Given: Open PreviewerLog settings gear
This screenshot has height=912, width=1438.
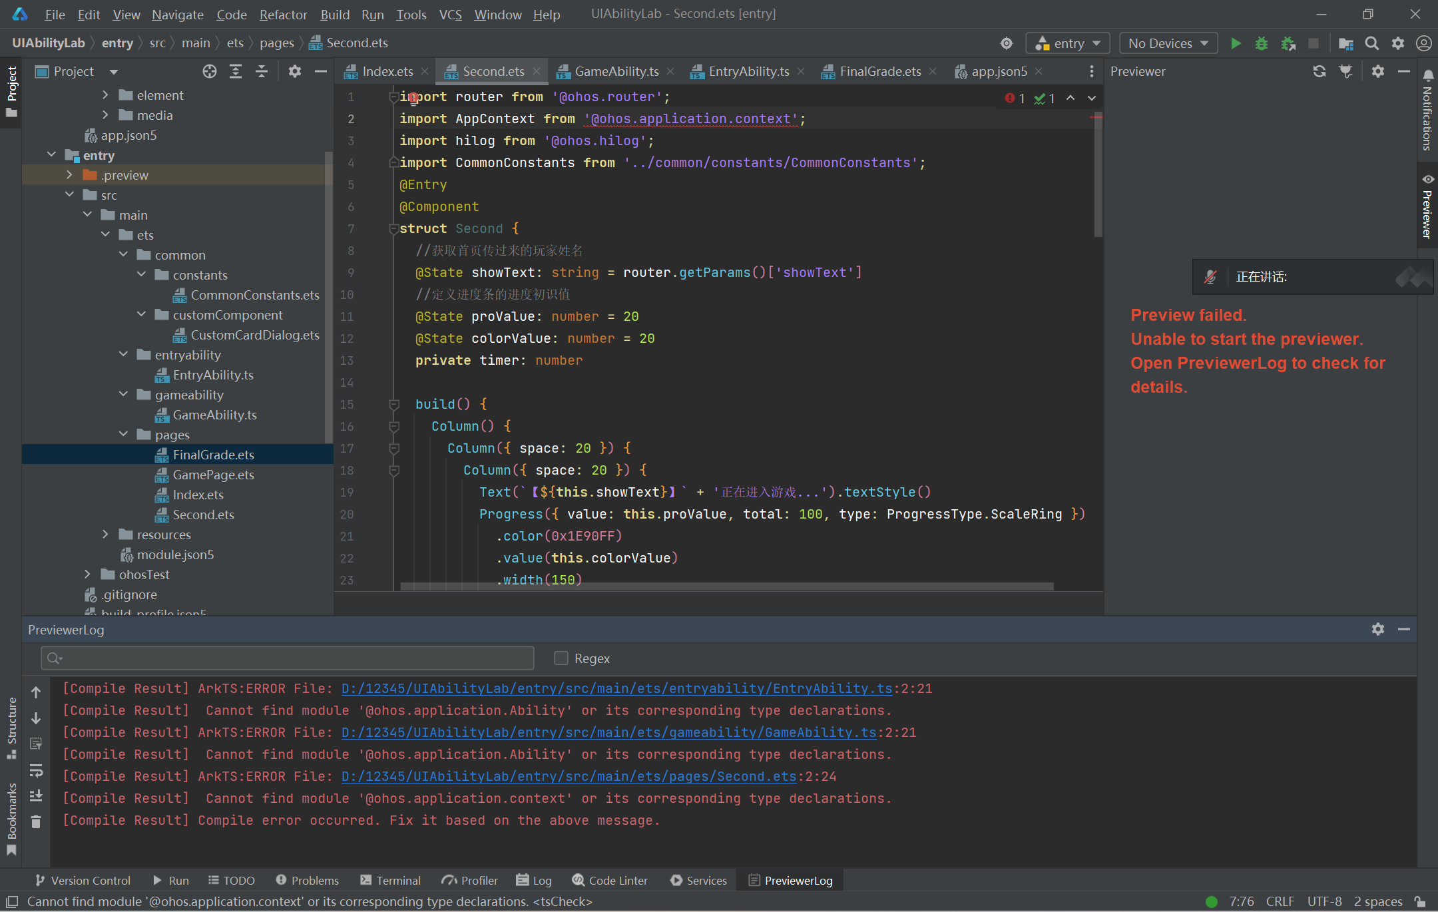Looking at the screenshot, I should (x=1378, y=629).
